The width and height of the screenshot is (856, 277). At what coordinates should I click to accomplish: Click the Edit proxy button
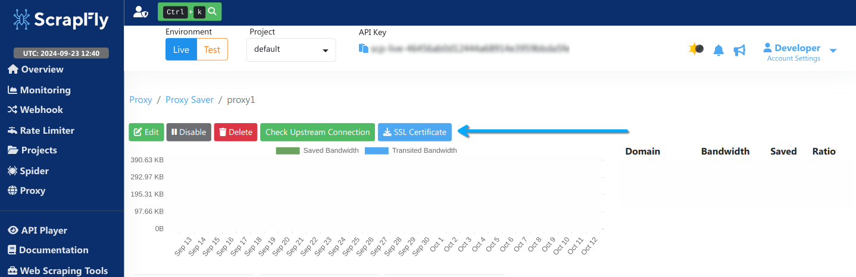click(x=146, y=132)
